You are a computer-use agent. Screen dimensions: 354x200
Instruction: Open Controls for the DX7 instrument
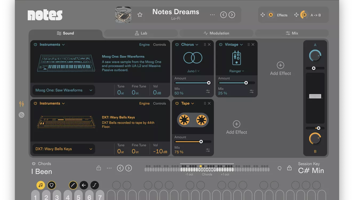(159, 103)
